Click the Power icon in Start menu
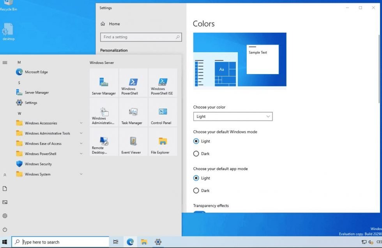The height and width of the screenshot is (248, 382). coord(5,229)
